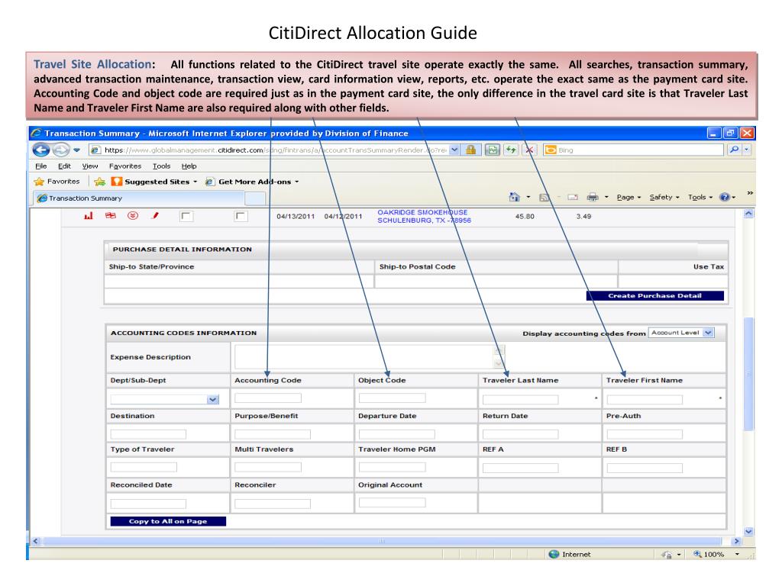Open the Edit menu
The image size is (782, 586).
coord(64,166)
